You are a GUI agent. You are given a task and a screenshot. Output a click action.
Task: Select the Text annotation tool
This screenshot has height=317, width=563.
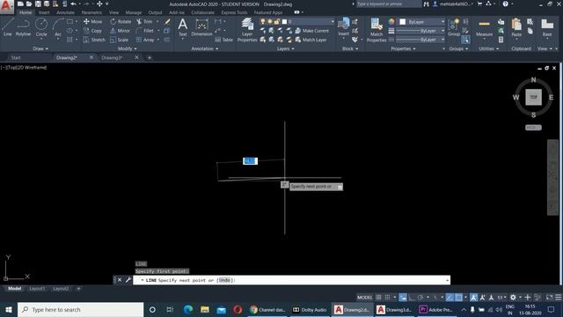tap(183, 27)
